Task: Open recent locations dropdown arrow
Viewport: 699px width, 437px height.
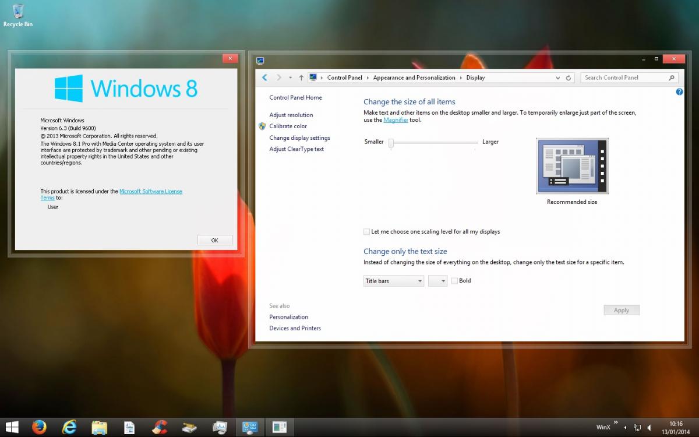Action: (x=290, y=77)
